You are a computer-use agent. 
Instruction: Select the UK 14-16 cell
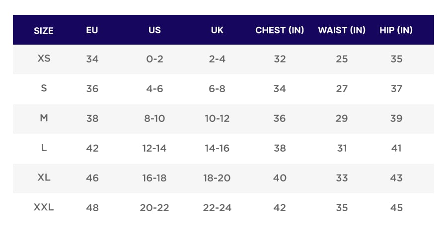pos(217,148)
